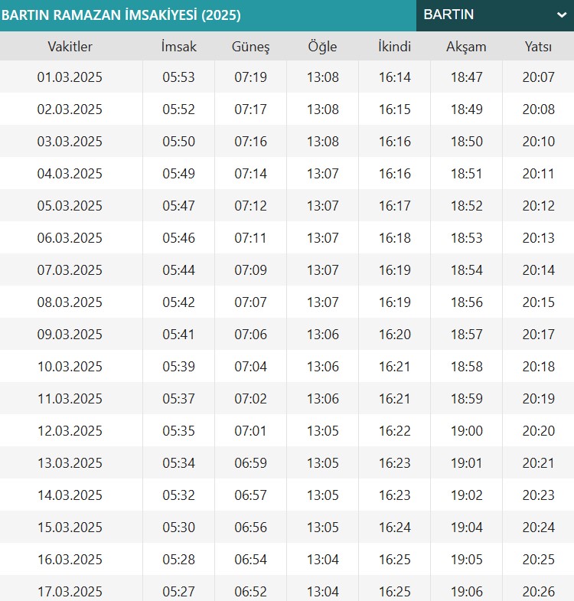Click the Öğle column header
The width and height of the screenshot is (574, 601).
323,47
